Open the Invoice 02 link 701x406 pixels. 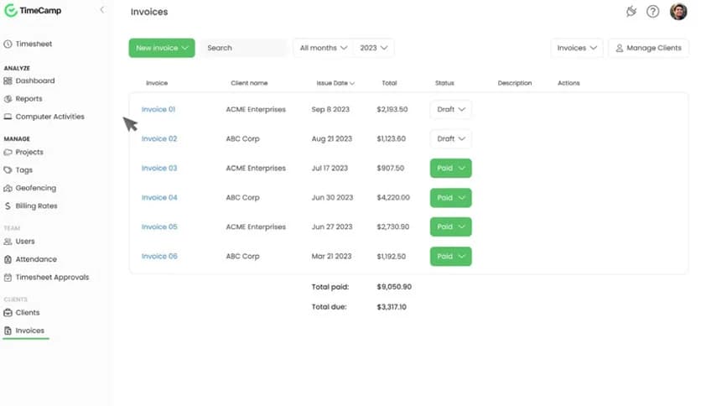pyautogui.click(x=159, y=139)
